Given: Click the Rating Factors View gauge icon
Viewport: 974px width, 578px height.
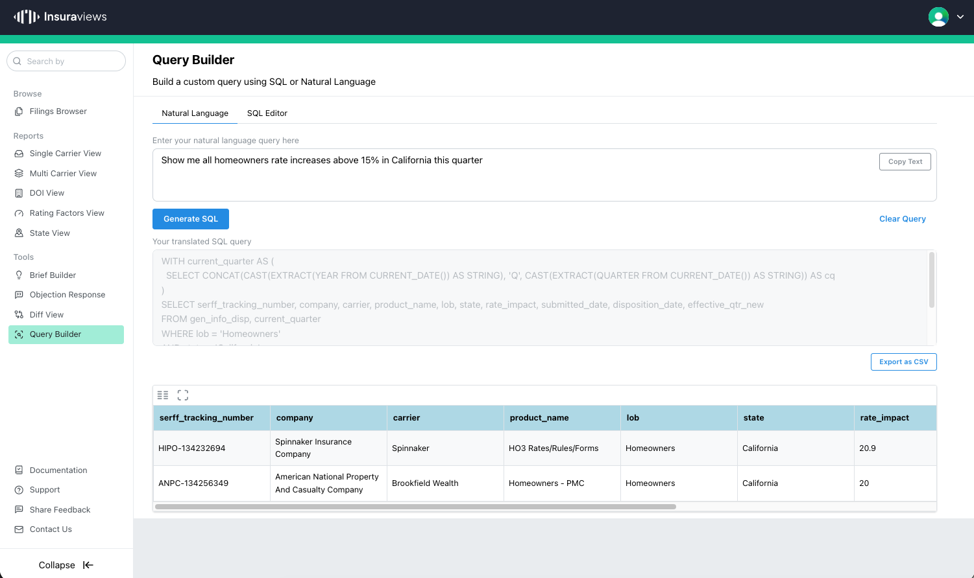Looking at the screenshot, I should [19, 213].
